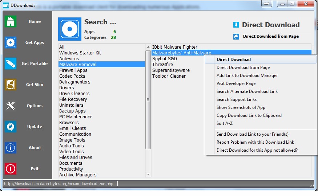
Task: Click the Options tools icon
Action: [10, 106]
